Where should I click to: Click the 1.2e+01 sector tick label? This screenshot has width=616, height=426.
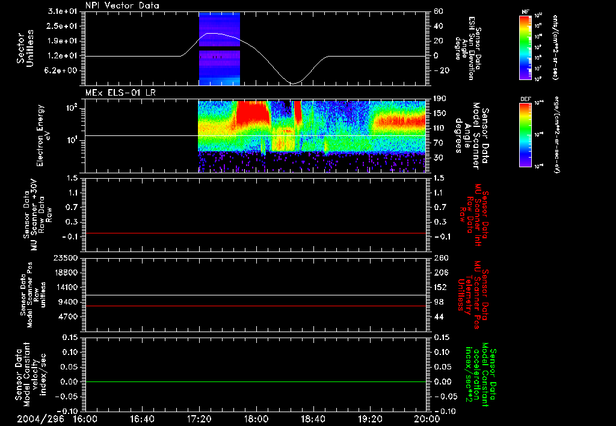(63, 56)
